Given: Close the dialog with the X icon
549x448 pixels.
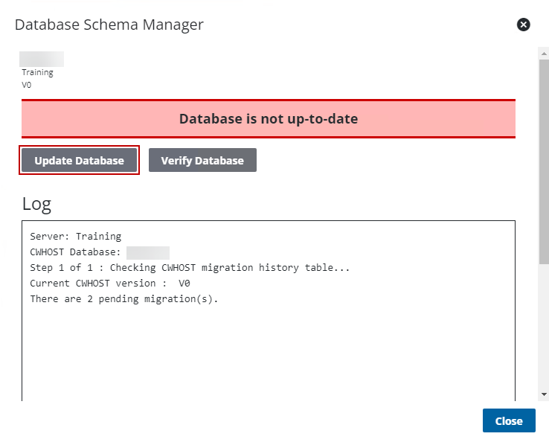Looking at the screenshot, I should [x=524, y=25].
